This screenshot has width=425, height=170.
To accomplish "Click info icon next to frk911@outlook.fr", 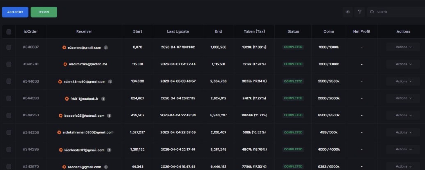I will (103, 99).
